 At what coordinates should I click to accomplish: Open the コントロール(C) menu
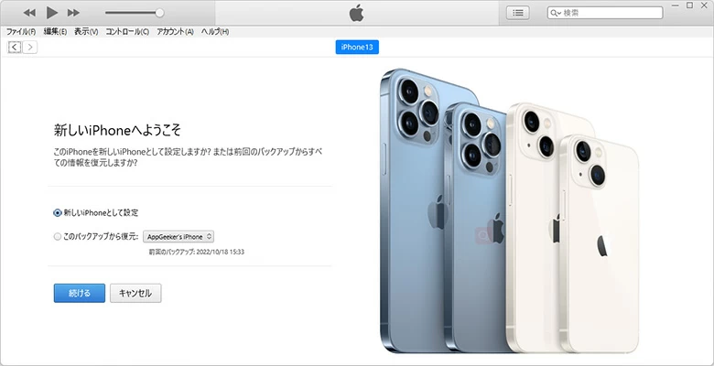(127, 32)
